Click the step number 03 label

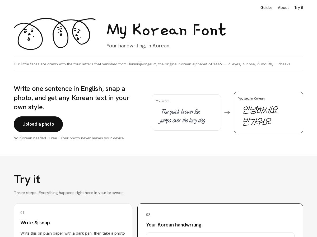pyautogui.click(x=148, y=215)
